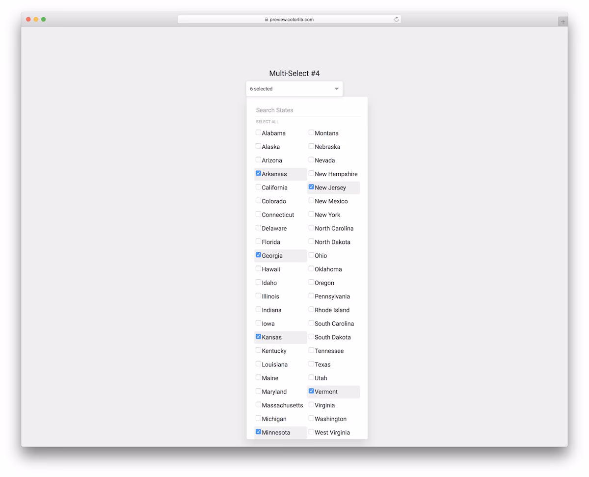Screen dimensions: 589x477
Task: Check the New York checkbox
Action: tap(311, 214)
